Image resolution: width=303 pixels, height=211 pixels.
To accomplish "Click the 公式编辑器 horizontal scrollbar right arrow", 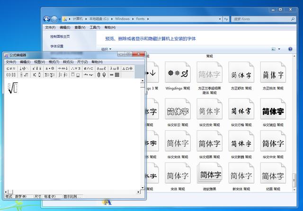I will point(138,192).
